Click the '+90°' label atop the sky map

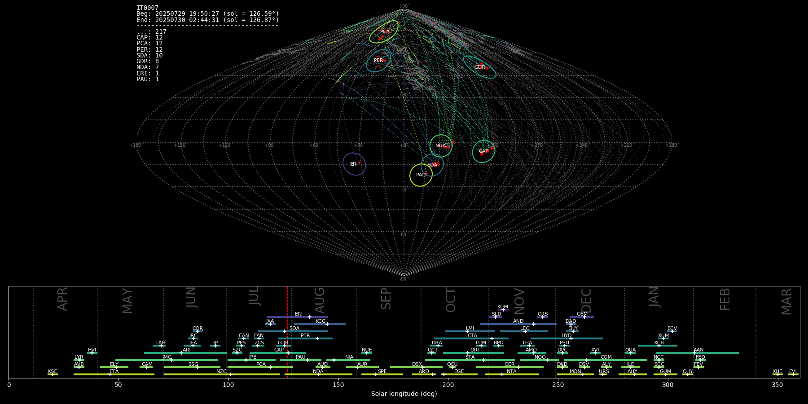tap(404, 6)
